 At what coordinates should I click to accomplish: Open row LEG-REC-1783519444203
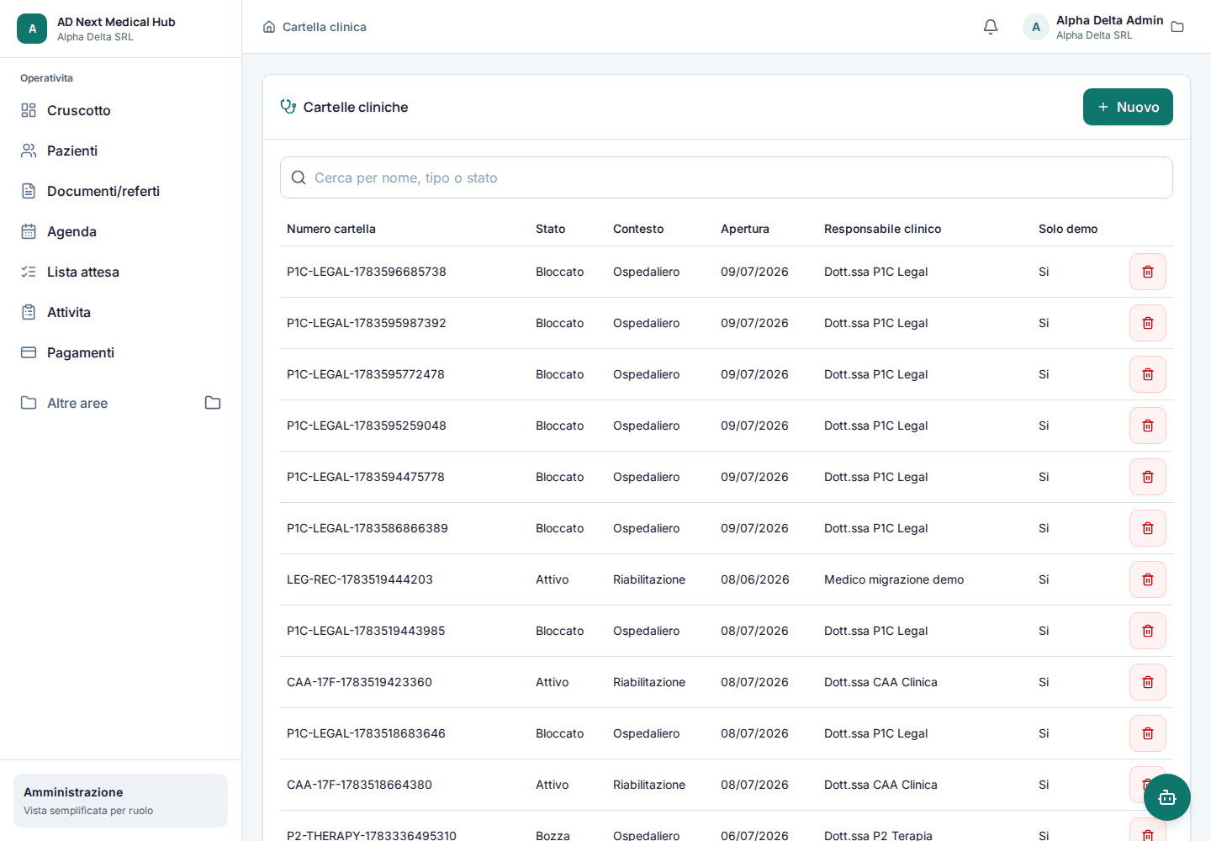click(x=727, y=579)
